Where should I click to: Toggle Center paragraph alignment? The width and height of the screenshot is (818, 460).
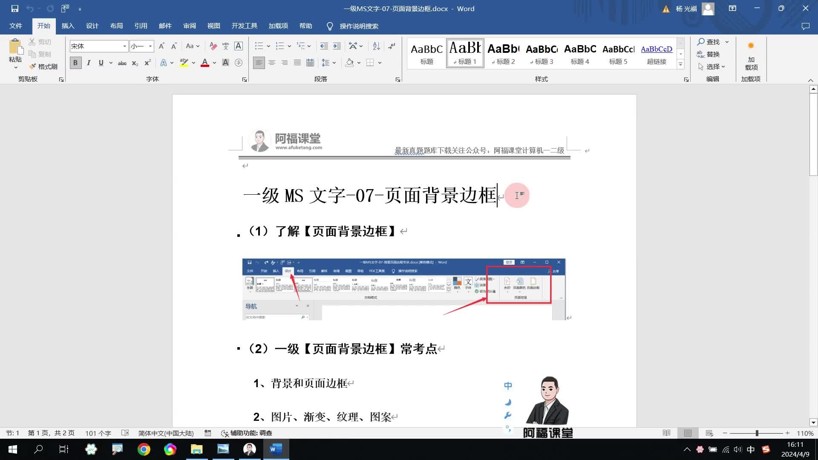click(272, 63)
